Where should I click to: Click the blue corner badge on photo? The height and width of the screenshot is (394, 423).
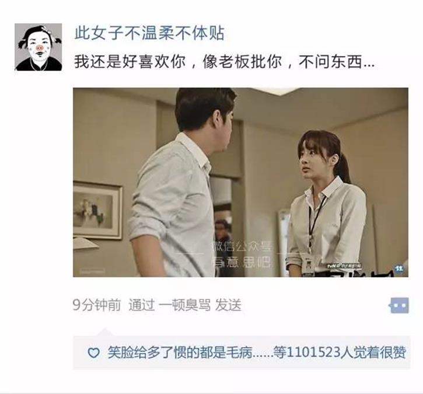tap(399, 269)
